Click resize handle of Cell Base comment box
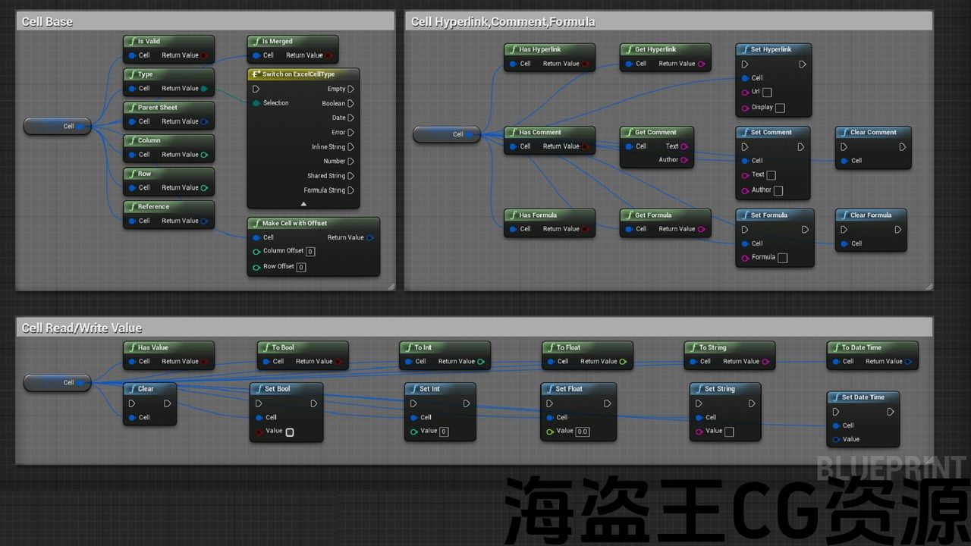Viewport: 971px width, 546px height. pos(391,286)
